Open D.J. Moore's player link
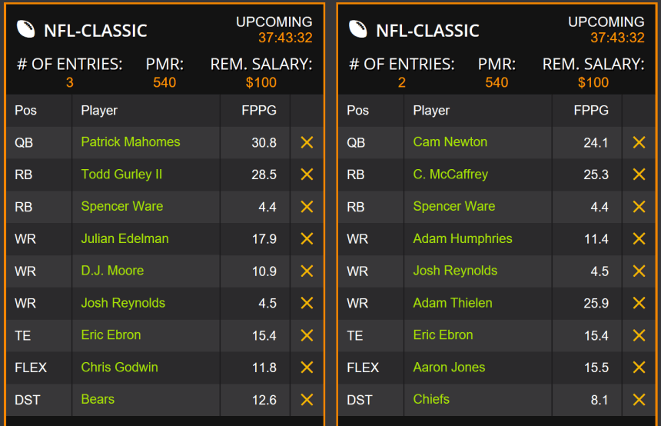The image size is (661, 426). click(x=112, y=271)
